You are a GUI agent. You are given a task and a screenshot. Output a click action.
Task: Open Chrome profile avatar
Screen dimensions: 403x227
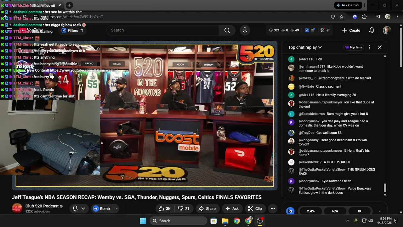(x=388, y=17)
